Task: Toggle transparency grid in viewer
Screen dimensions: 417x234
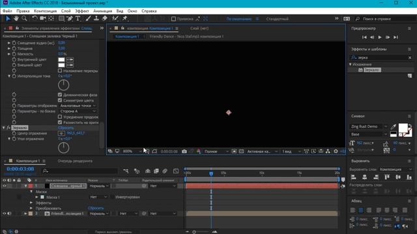Action: click(241, 151)
